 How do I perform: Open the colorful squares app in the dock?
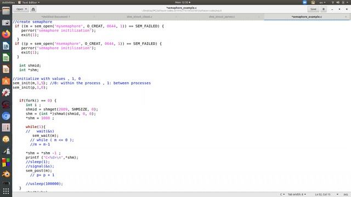(x=6, y=163)
